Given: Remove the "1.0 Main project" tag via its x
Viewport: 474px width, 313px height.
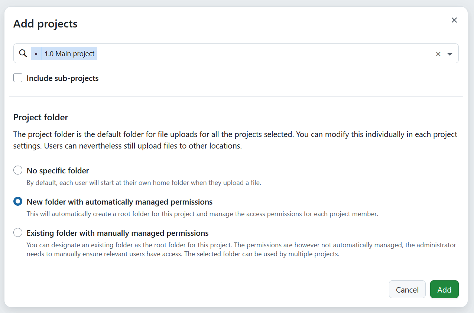Looking at the screenshot, I should click(36, 53).
